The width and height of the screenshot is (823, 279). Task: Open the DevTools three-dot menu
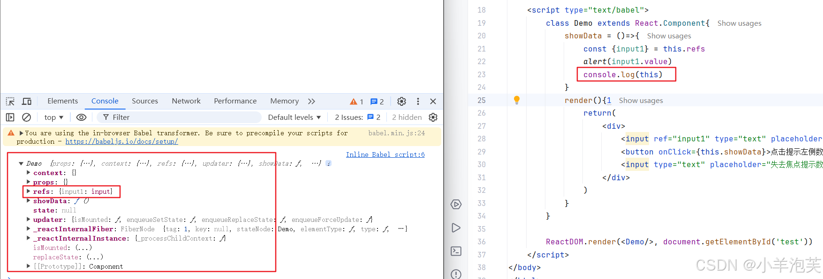click(418, 101)
